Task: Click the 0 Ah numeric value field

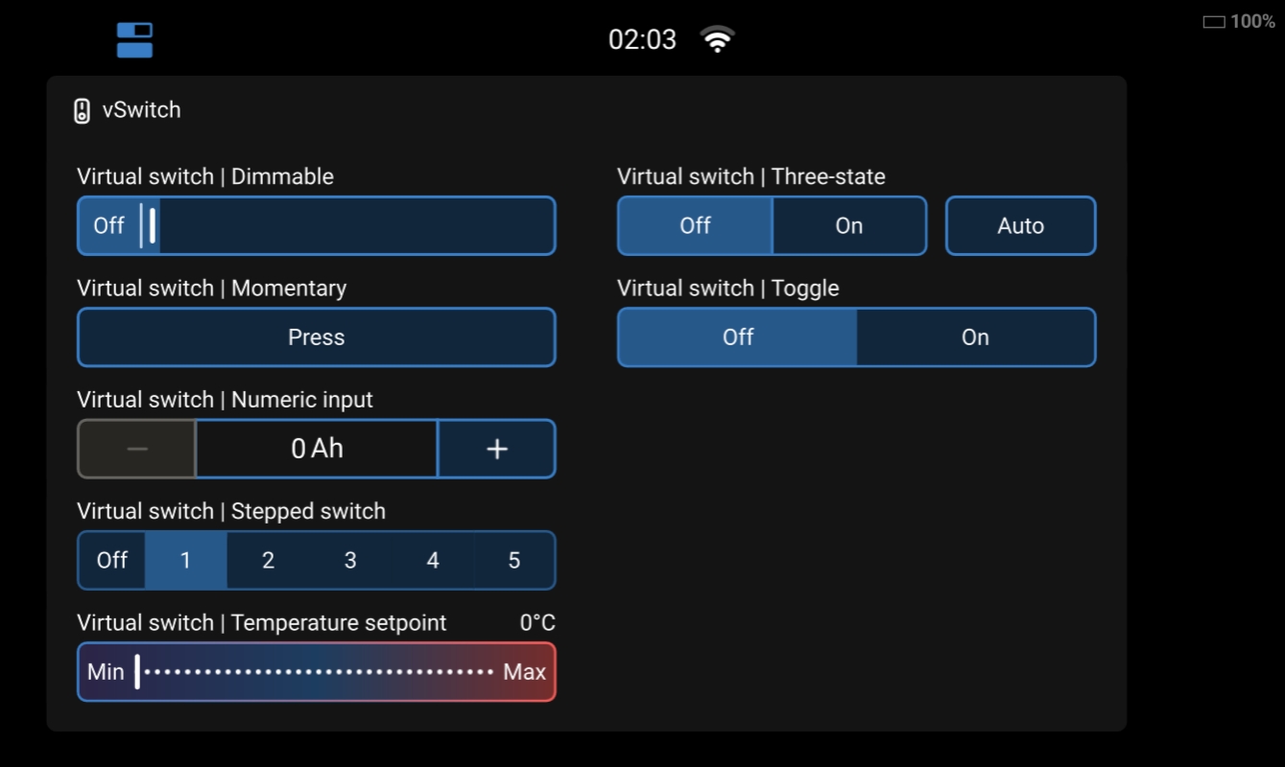Action: point(317,449)
